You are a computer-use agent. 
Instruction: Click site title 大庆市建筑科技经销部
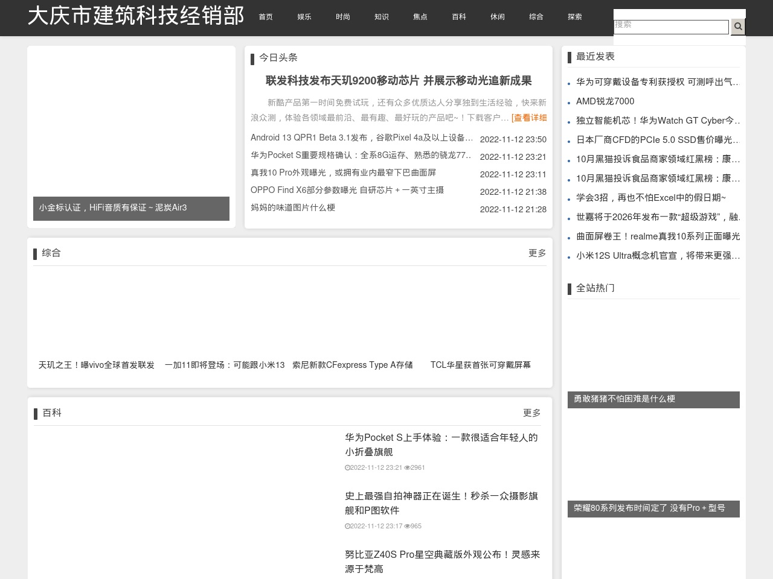tap(136, 16)
